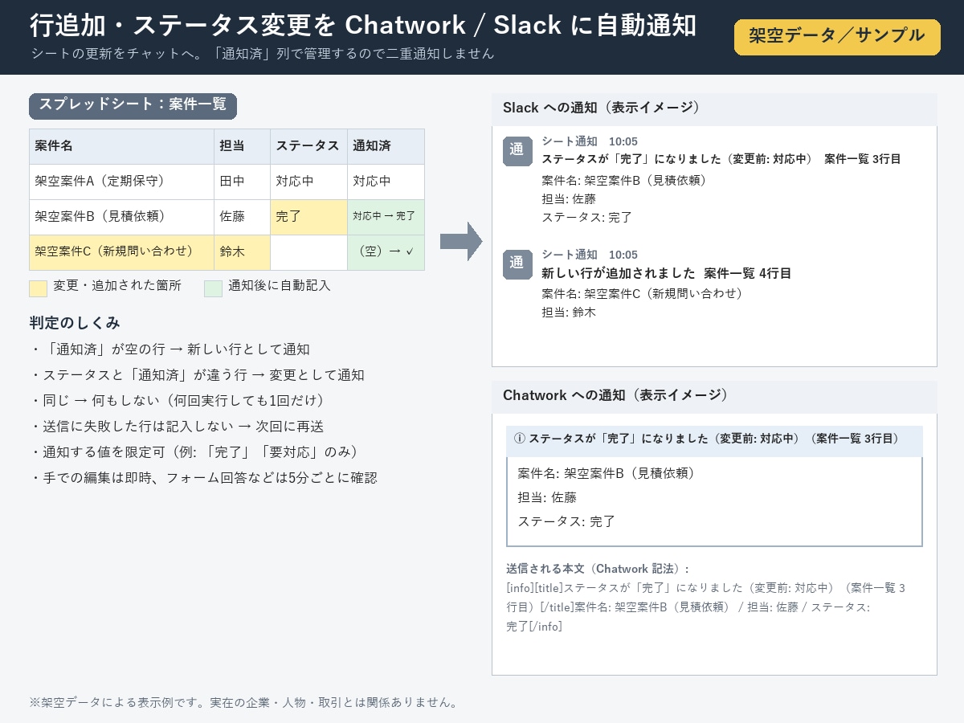The image size is (964, 723).
Task: Click the 佐藤 cell in the sheet table
Action: pyautogui.click(x=242, y=217)
